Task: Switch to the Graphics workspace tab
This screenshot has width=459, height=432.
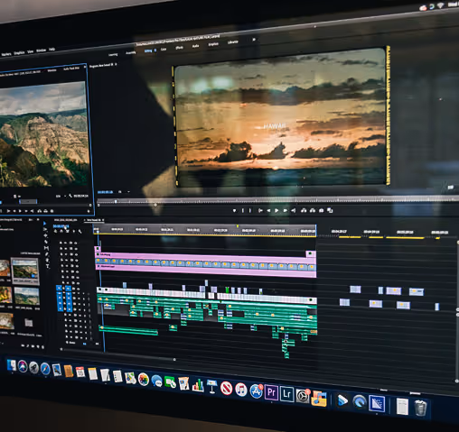Action: coord(213,44)
